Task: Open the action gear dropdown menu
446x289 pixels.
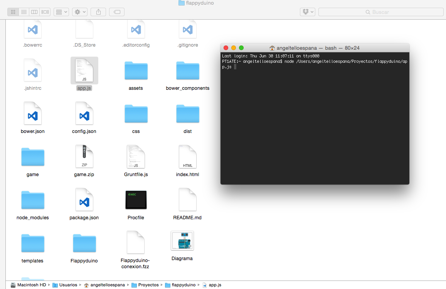Action: pos(79,12)
